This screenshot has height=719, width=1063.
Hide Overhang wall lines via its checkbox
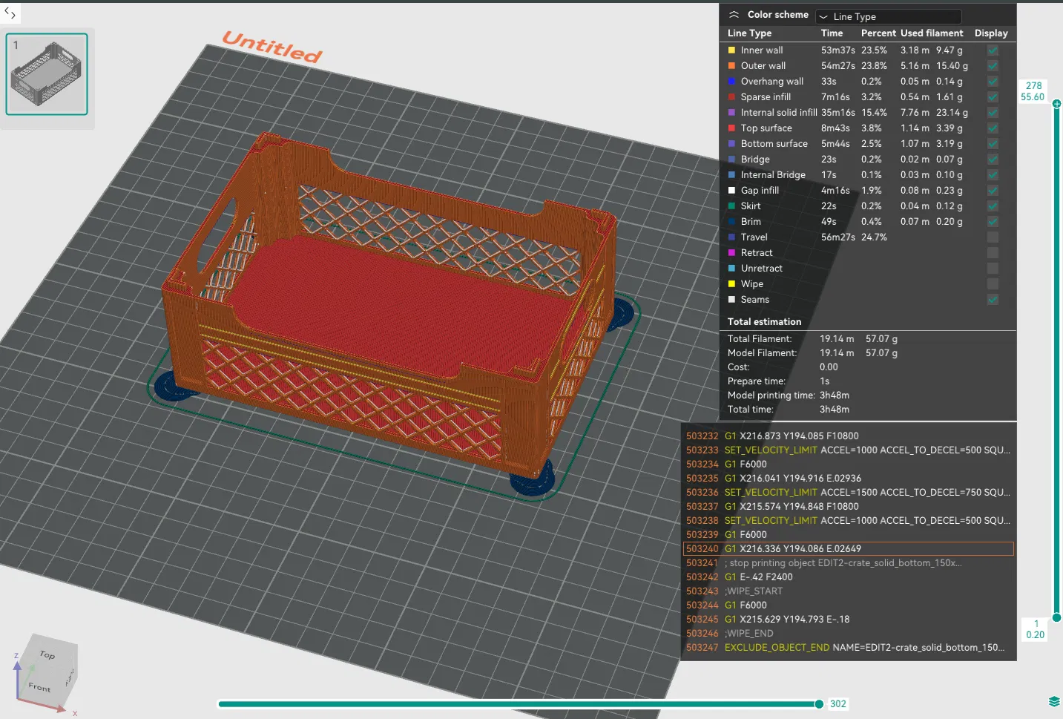pyautogui.click(x=993, y=82)
